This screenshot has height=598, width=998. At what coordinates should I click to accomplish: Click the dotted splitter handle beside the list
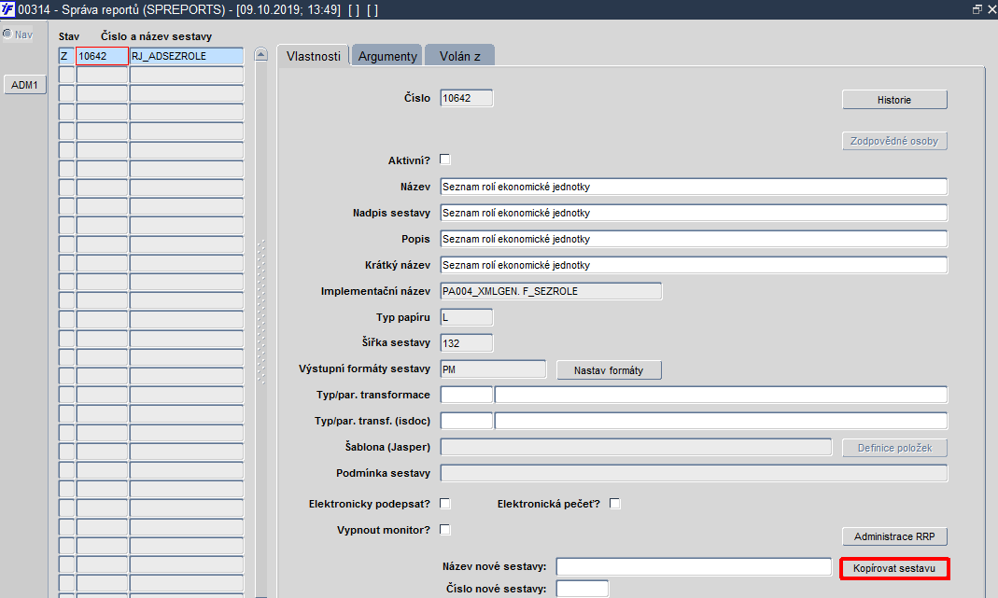coord(261,312)
